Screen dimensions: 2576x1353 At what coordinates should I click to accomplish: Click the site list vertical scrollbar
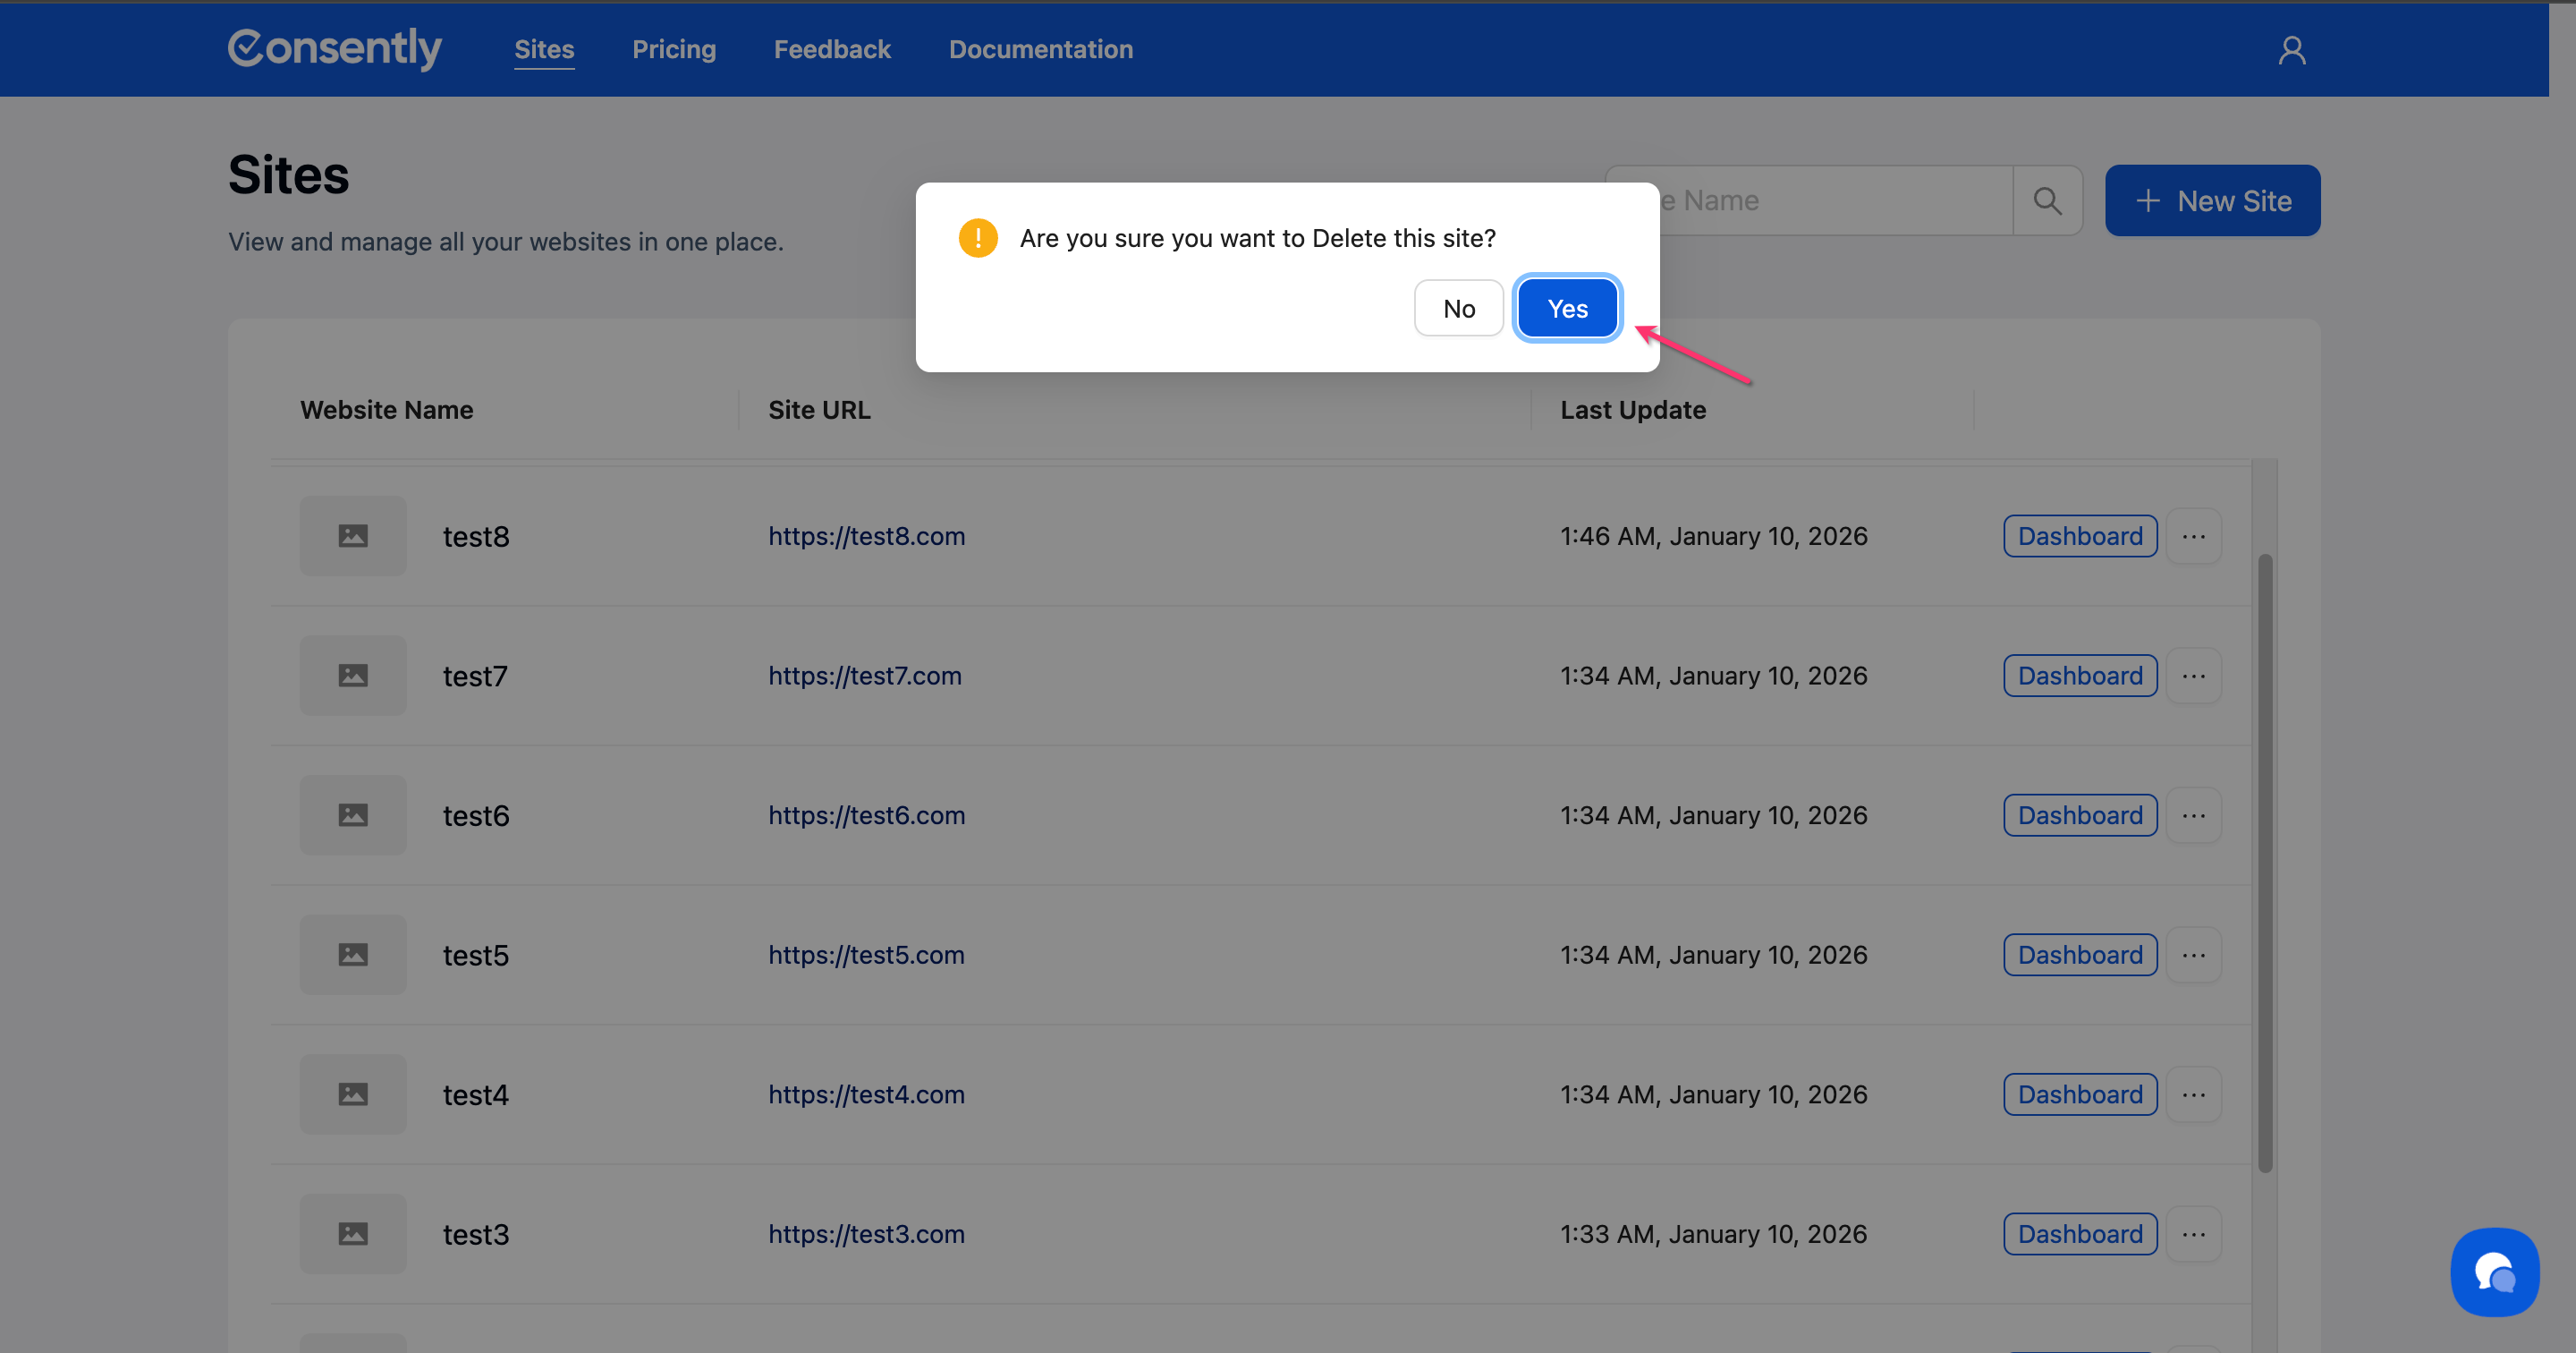tap(2264, 861)
